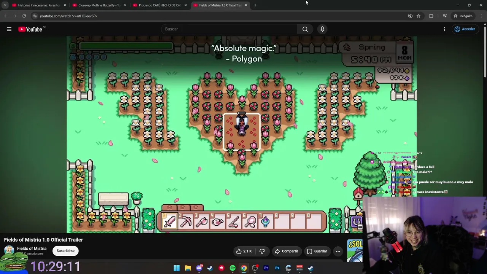Switch to Probando CAFÉ HECHO tab
Image resolution: width=487 pixels, height=274 pixels.
click(x=160, y=5)
